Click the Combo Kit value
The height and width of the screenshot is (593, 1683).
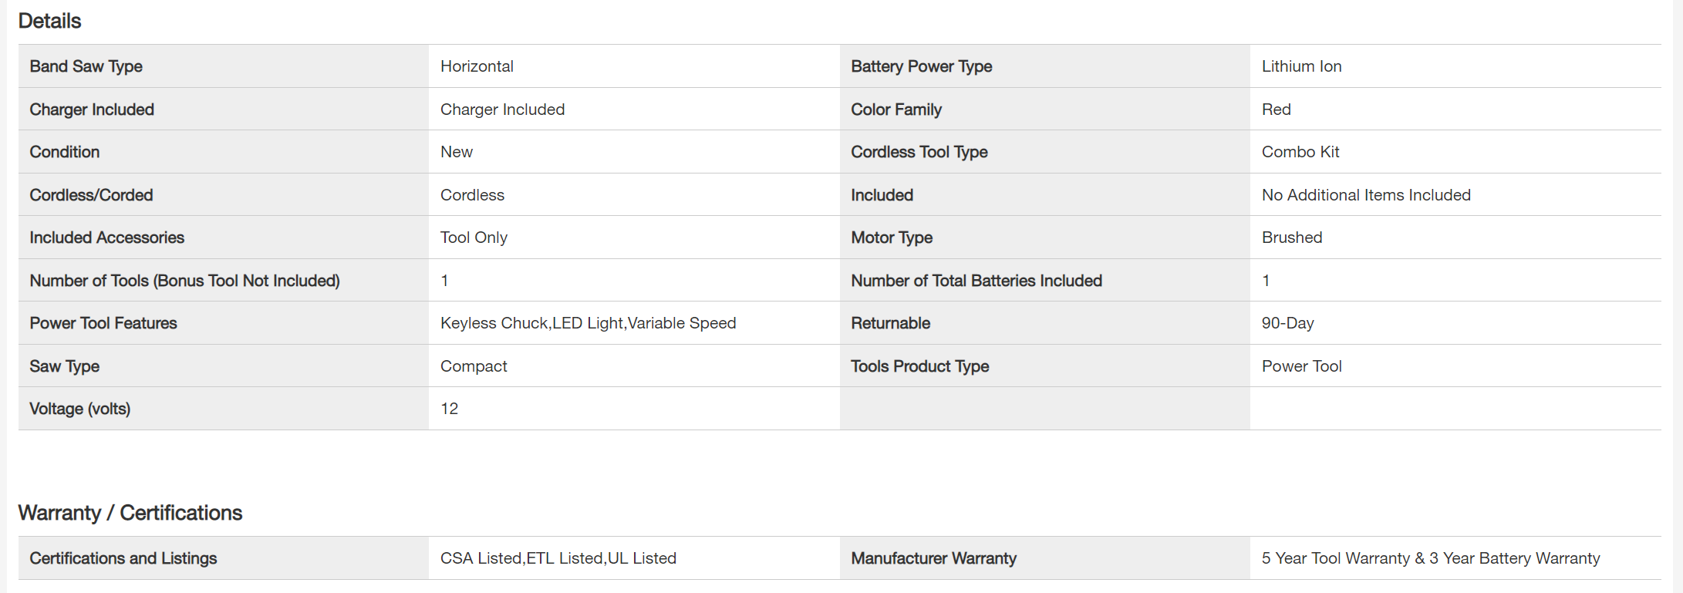tap(1300, 152)
